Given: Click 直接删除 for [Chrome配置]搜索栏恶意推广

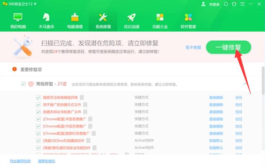Looking at the screenshot, I should (x=216, y=133).
